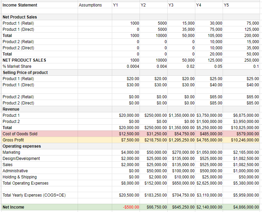262x212 pixels.
Task: Select the $8,000.00 total operating expenses cell
Action: (x=126, y=183)
